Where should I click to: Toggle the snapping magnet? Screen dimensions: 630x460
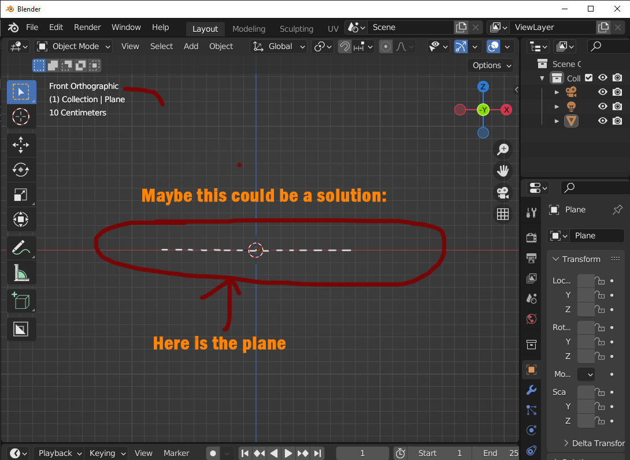click(344, 47)
